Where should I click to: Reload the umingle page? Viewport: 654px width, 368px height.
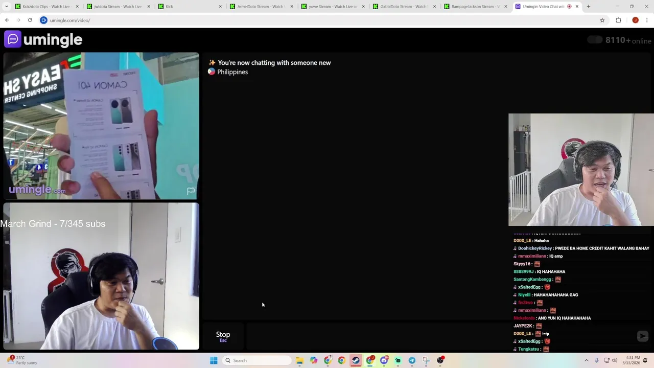pyautogui.click(x=30, y=20)
